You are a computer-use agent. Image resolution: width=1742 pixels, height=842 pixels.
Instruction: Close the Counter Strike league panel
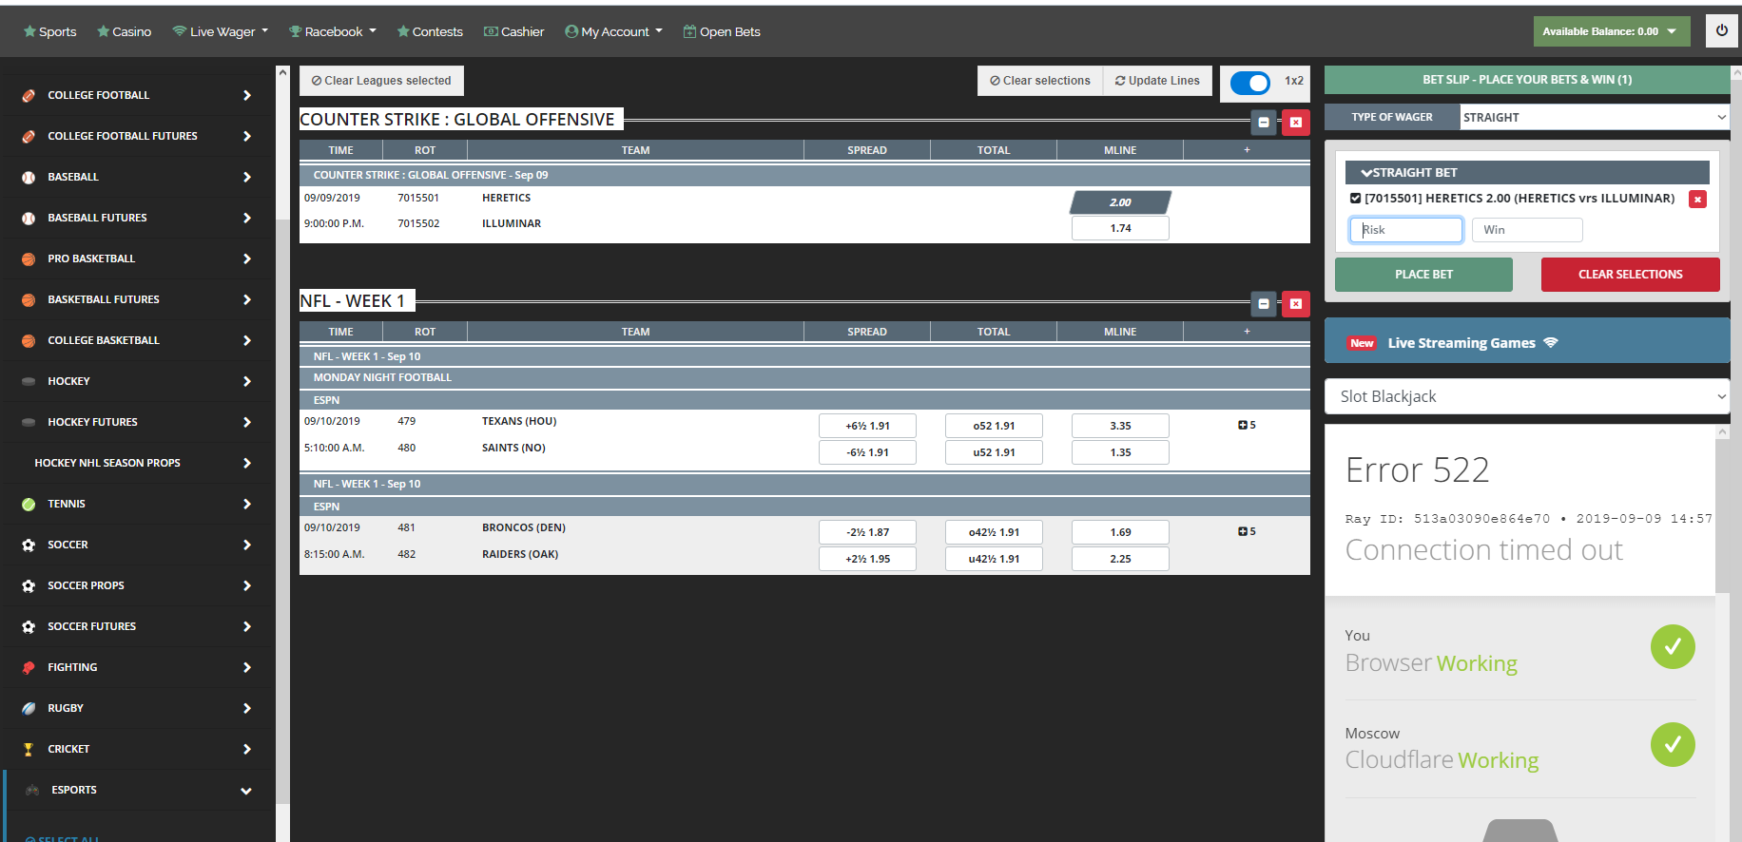pos(1295,123)
